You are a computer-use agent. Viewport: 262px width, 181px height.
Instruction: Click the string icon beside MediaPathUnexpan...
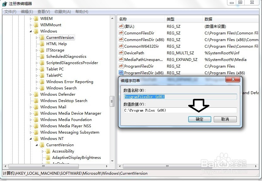[121, 59]
